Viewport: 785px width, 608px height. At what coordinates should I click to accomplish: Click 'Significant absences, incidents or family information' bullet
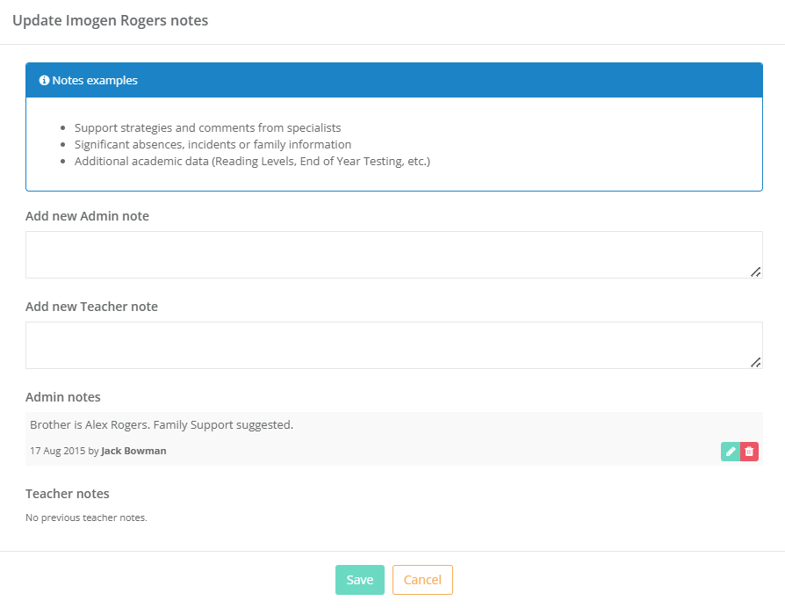point(212,144)
